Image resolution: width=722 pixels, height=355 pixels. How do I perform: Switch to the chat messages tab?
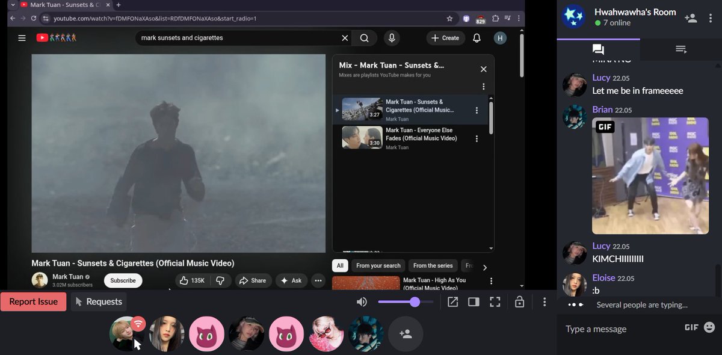(598, 49)
